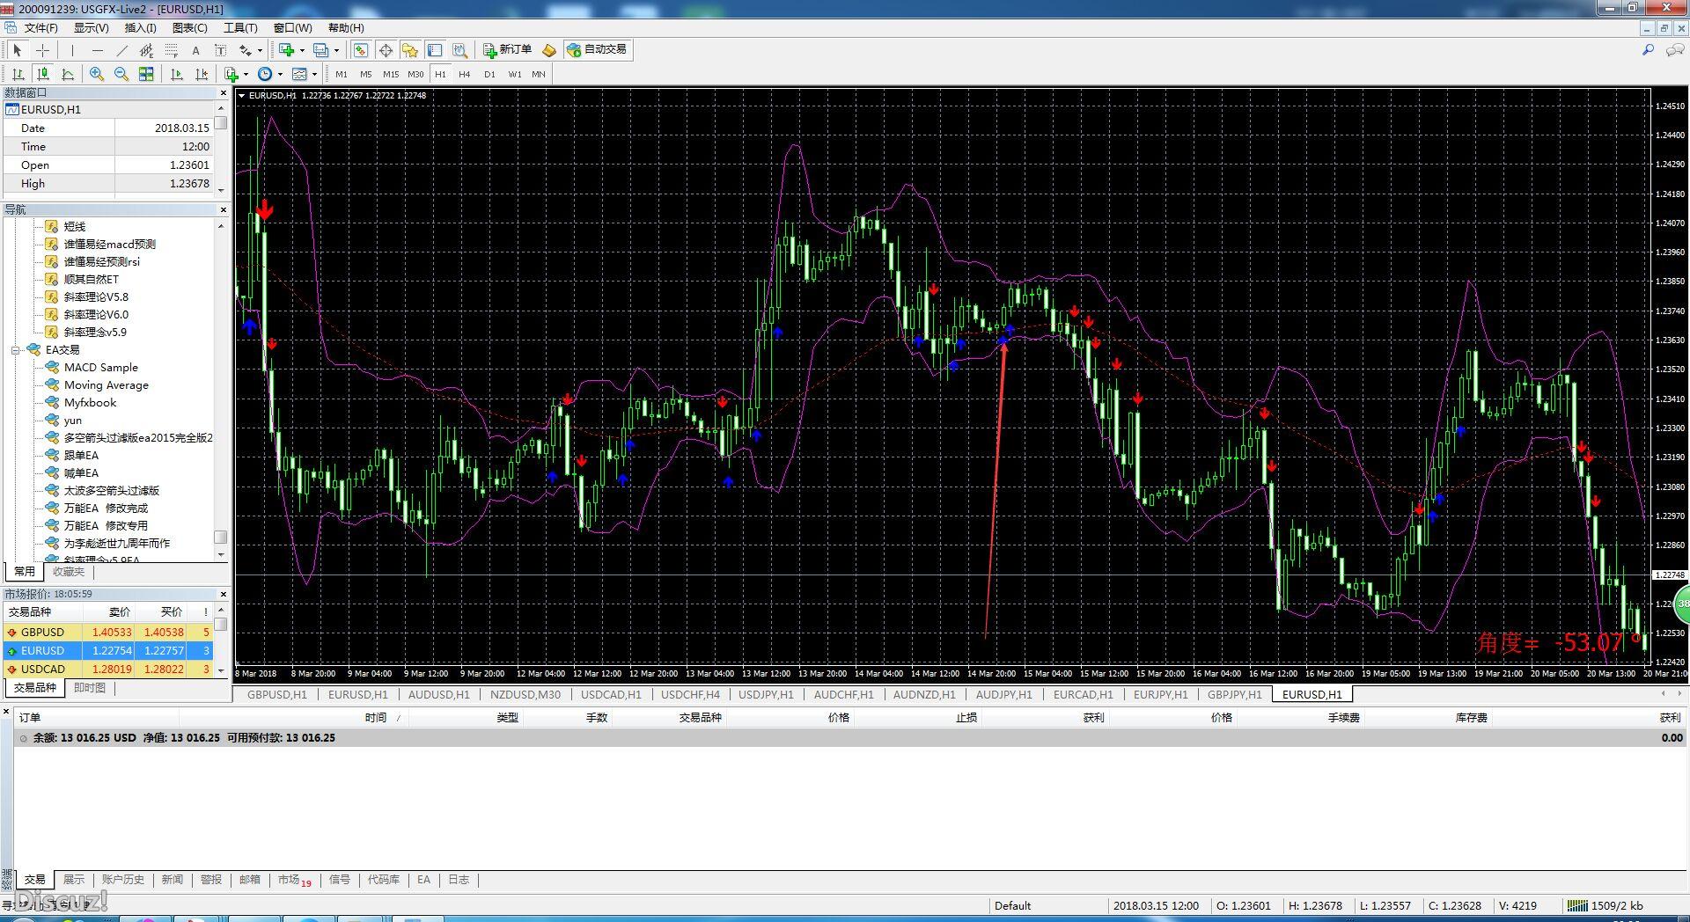Select the USDCAD row in market watch
Viewport: 1690px width, 922px height.
coord(107,669)
